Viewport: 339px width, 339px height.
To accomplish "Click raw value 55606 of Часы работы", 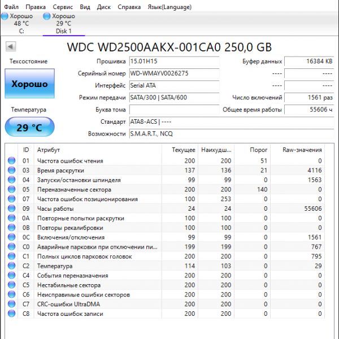I will [313, 208].
